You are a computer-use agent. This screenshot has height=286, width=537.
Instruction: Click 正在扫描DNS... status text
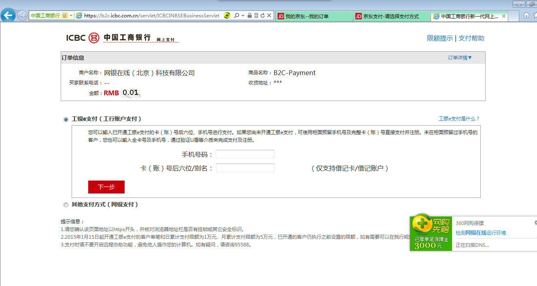473,245
